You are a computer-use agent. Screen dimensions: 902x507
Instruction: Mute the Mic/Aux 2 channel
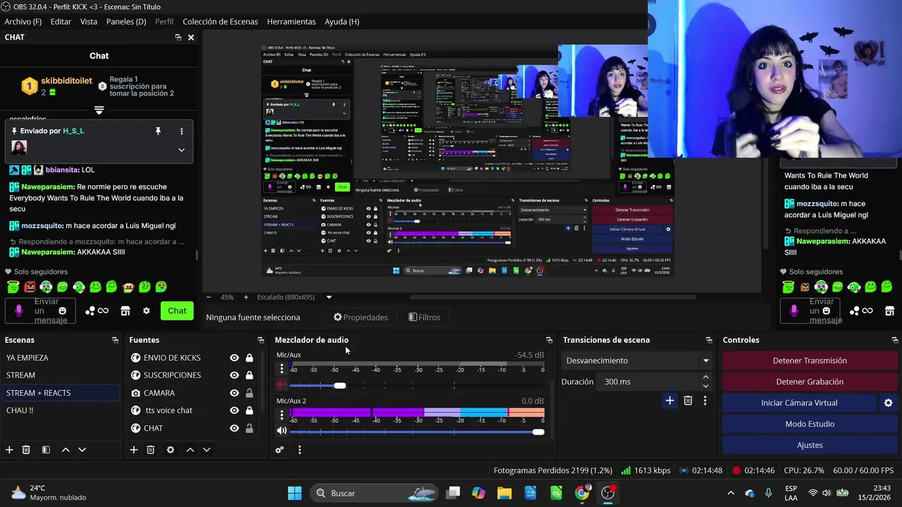click(x=281, y=431)
